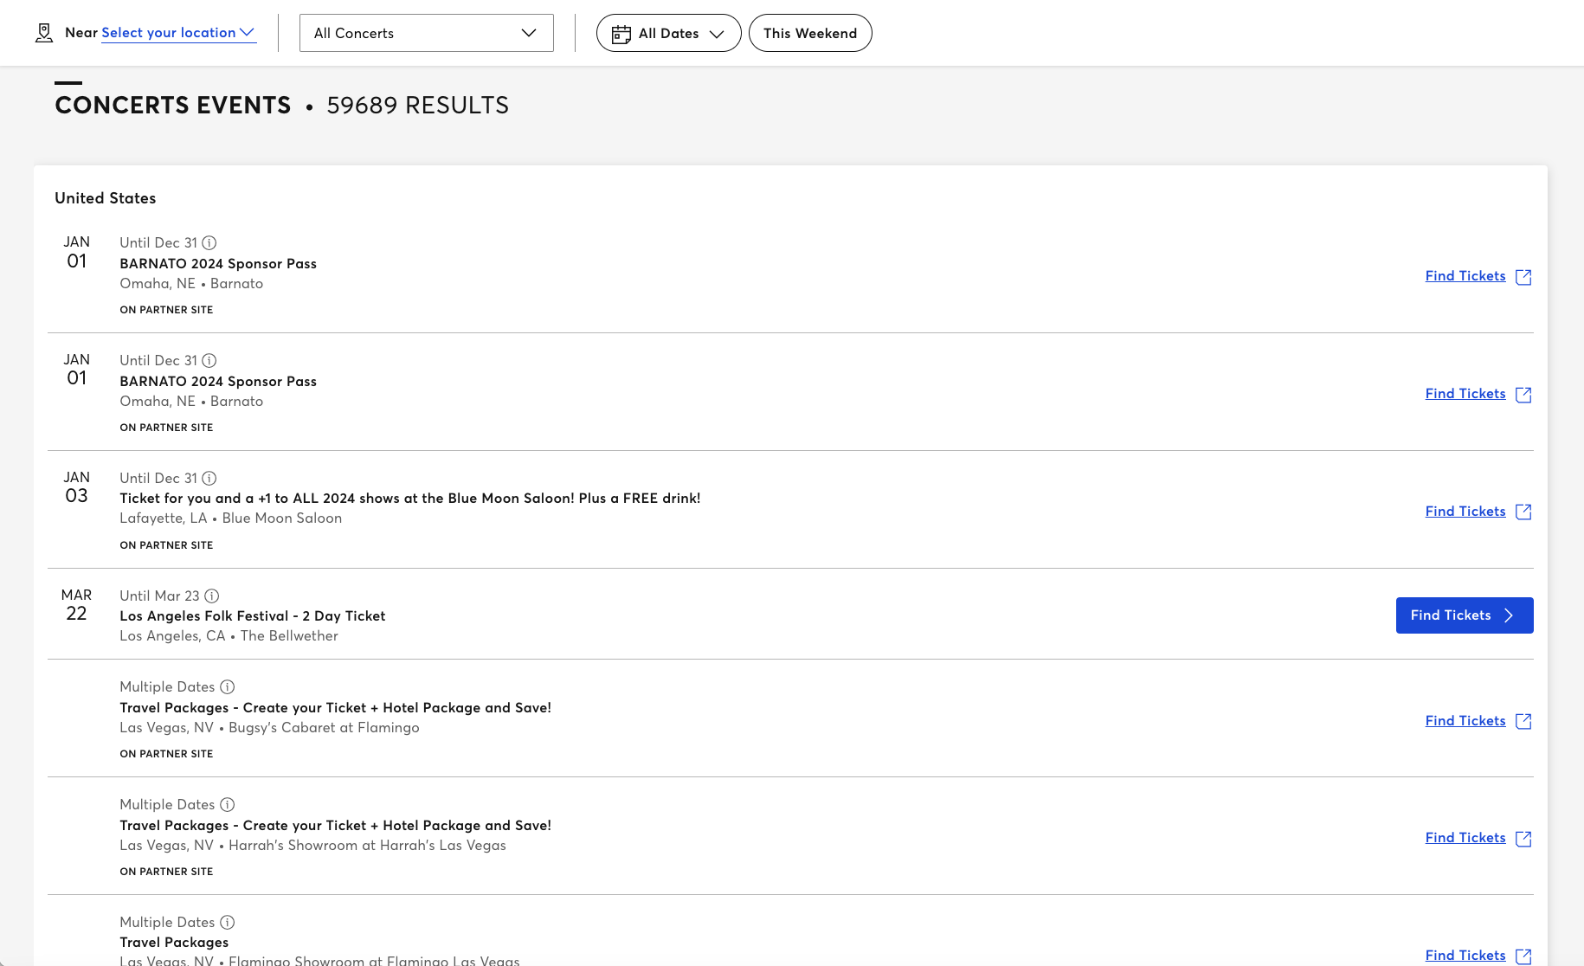This screenshot has height=966, width=1584.
Task: Click the 'JAN 03' date label
Action: (x=76, y=487)
